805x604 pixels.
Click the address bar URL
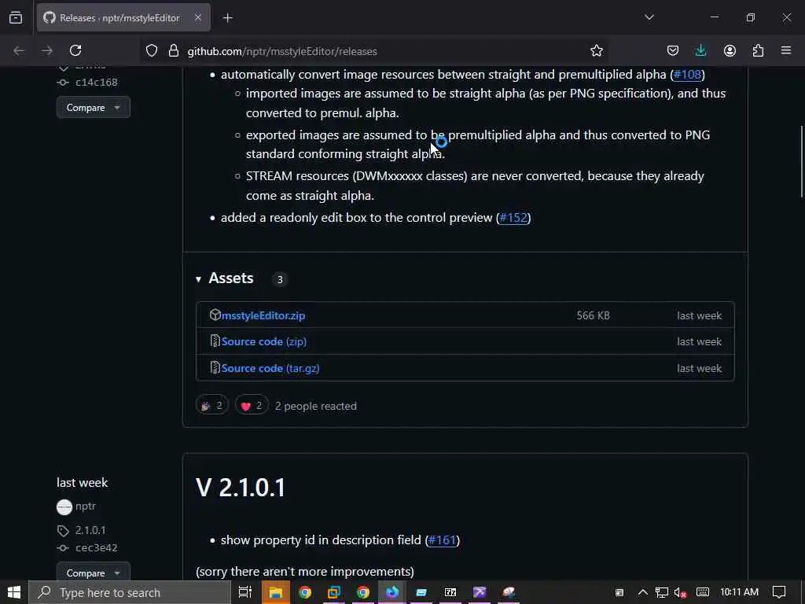(x=282, y=51)
